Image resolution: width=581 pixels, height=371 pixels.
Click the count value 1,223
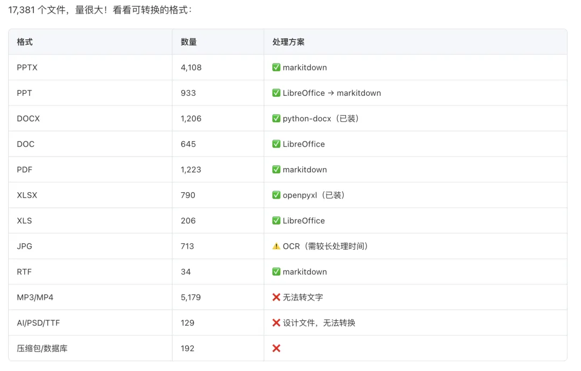coord(191,170)
